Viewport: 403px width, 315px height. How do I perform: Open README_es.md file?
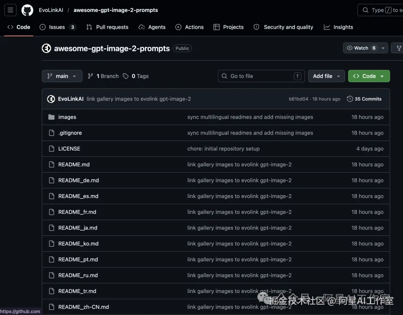pos(78,196)
